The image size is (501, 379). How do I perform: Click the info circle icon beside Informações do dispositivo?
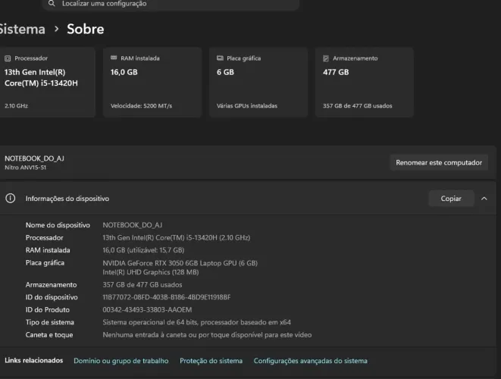click(10, 199)
